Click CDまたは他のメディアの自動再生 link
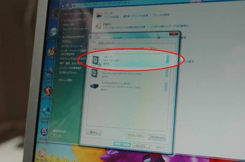Viewport: 245px width, 162px height. click(169, 26)
